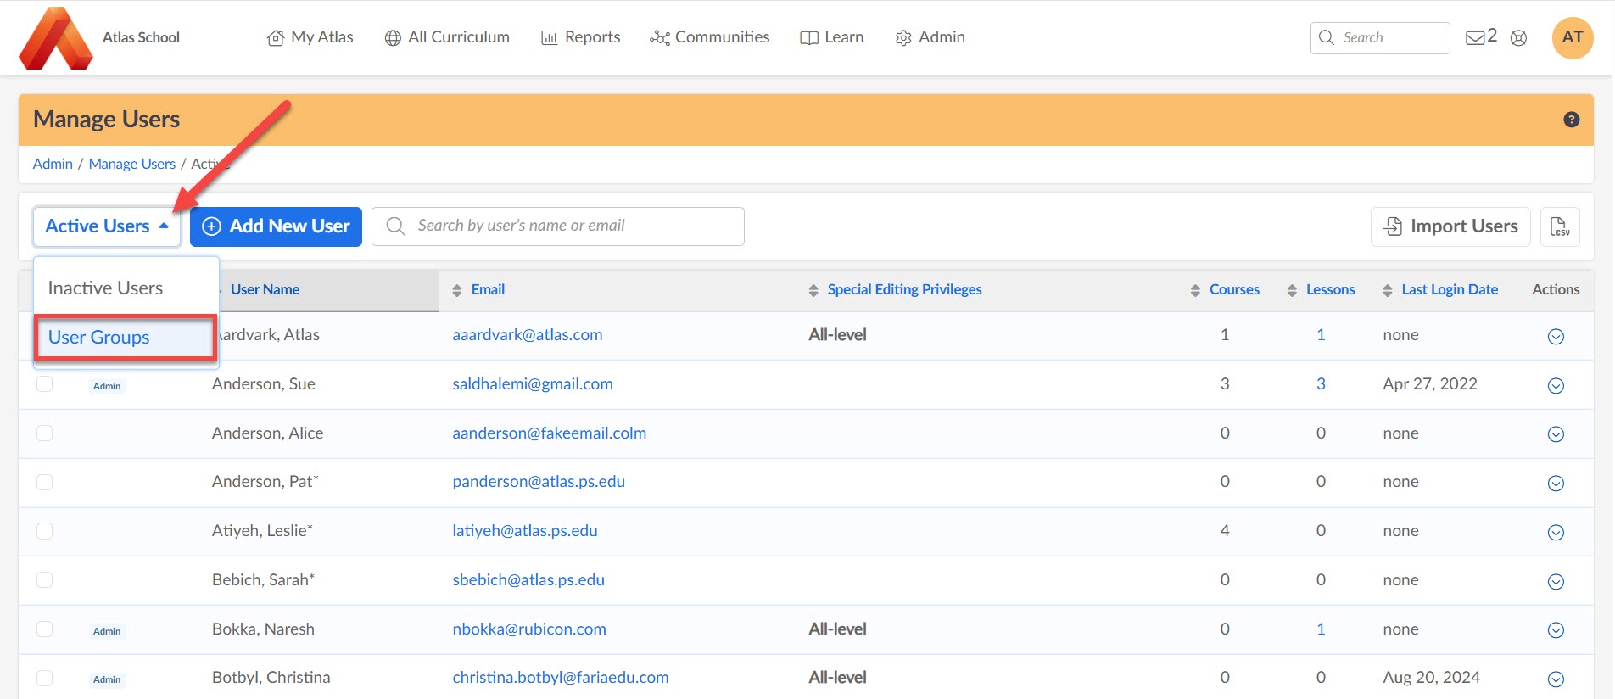
Task: Open actions for Anderson, Alice row
Action: (x=1556, y=434)
